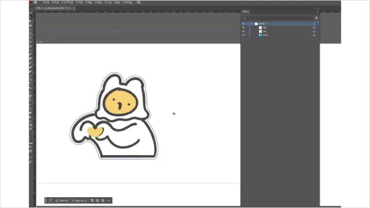Select the Layers (레이어) panel tab
This screenshot has width=370, height=208.
pos(246,11)
